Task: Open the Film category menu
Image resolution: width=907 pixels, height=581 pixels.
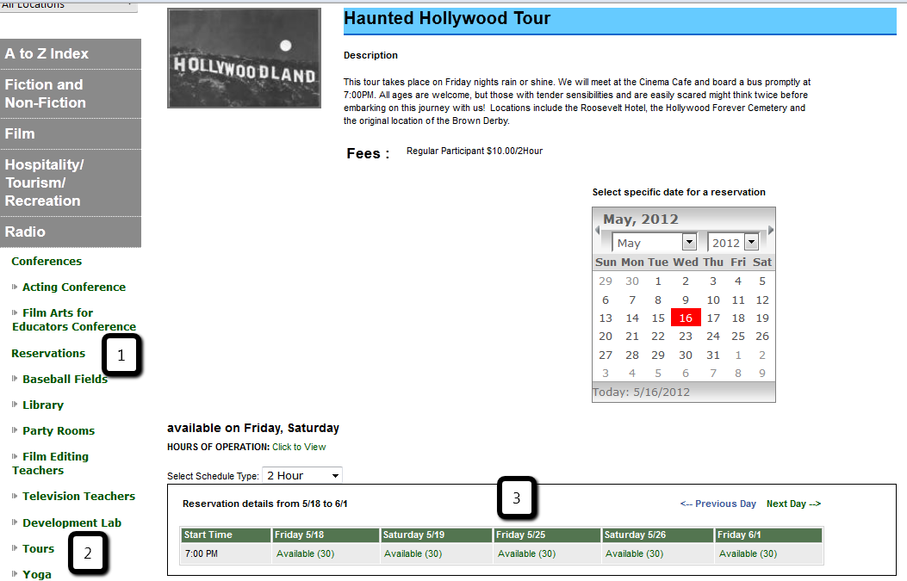Action: pos(71,133)
